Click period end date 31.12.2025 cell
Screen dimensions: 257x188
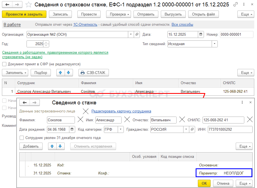[x=42, y=173]
